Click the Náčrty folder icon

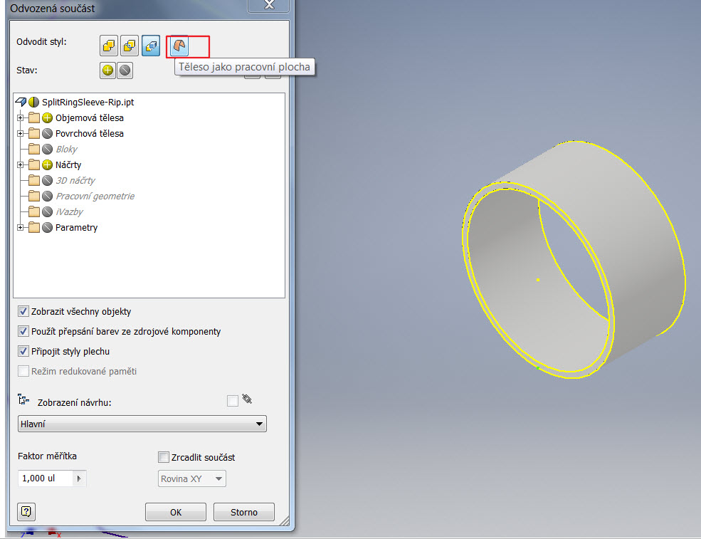click(34, 165)
